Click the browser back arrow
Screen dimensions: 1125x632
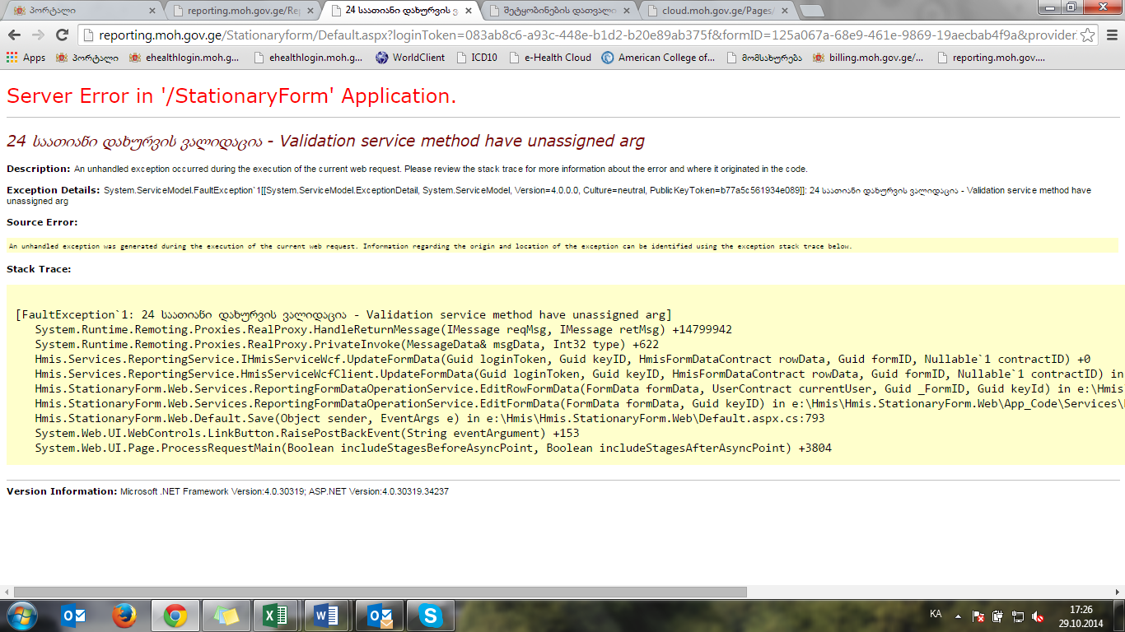[x=15, y=35]
